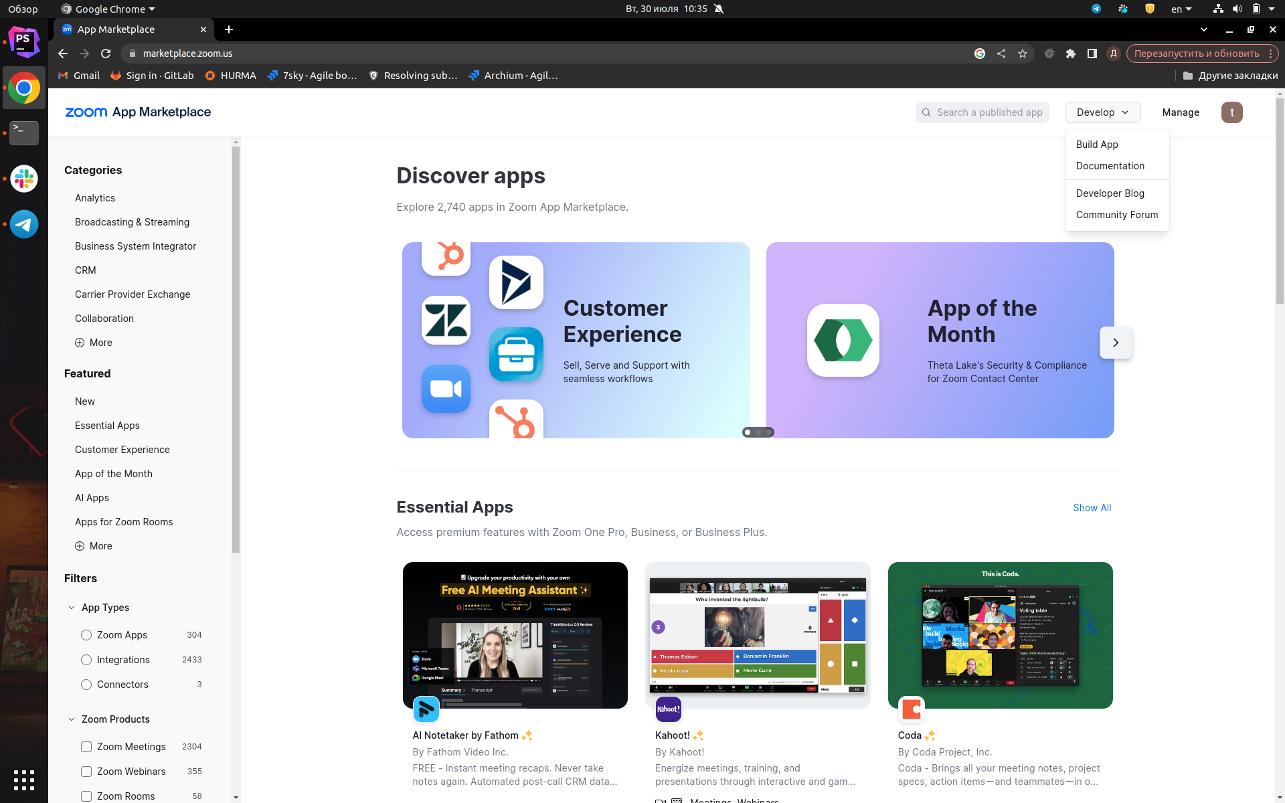Viewport: 1285px width, 803px height.
Task: Advance carousel with next arrow
Action: coord(1116,343)
